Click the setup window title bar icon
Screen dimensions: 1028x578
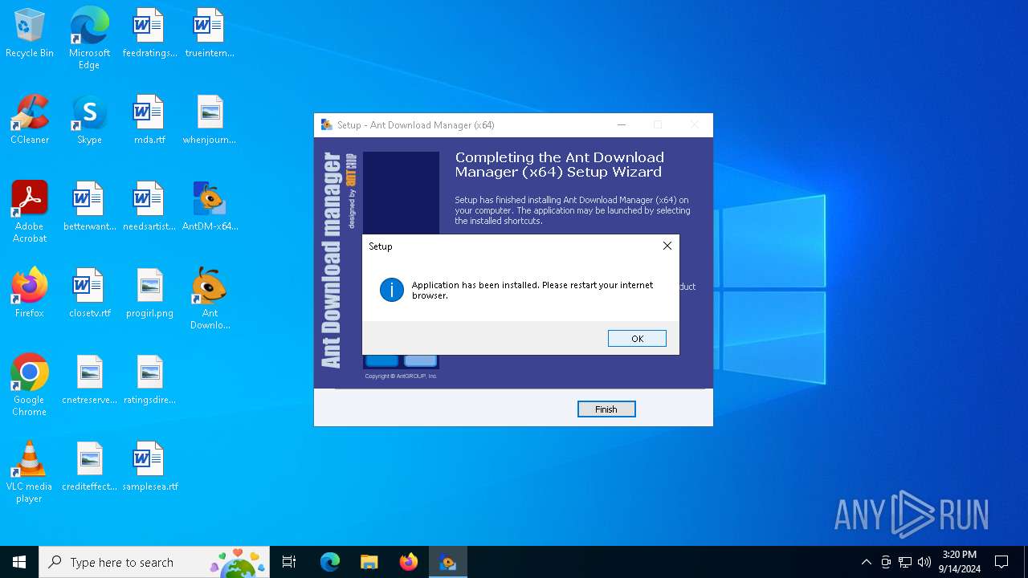[327, 124]
